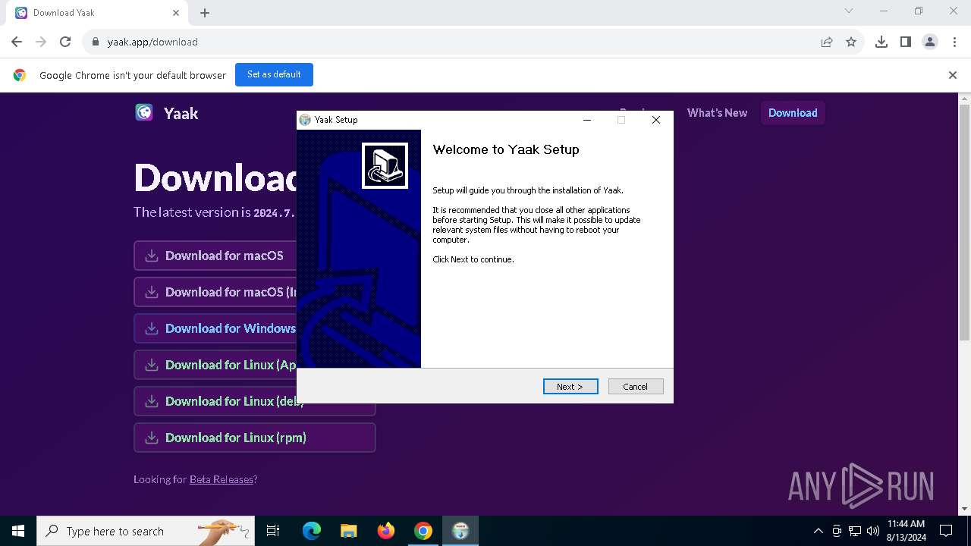Minimize the Yaak Setup dialog
971x546 pixels.
coord(587,120)
